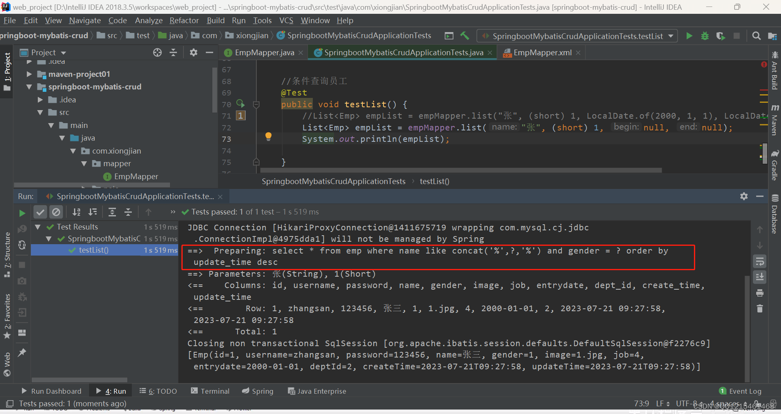Rerun the test in Run panel

(22, 212)
